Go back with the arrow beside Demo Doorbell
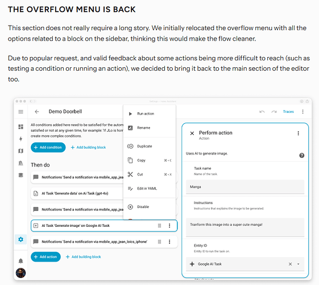319x285 pixels. click(x=36, y=112)
